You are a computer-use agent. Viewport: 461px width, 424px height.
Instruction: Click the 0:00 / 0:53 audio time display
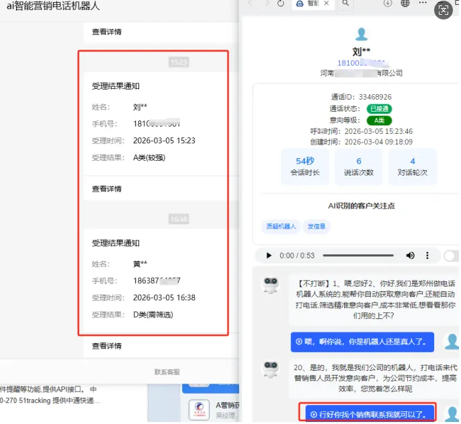tap(297, 256)
